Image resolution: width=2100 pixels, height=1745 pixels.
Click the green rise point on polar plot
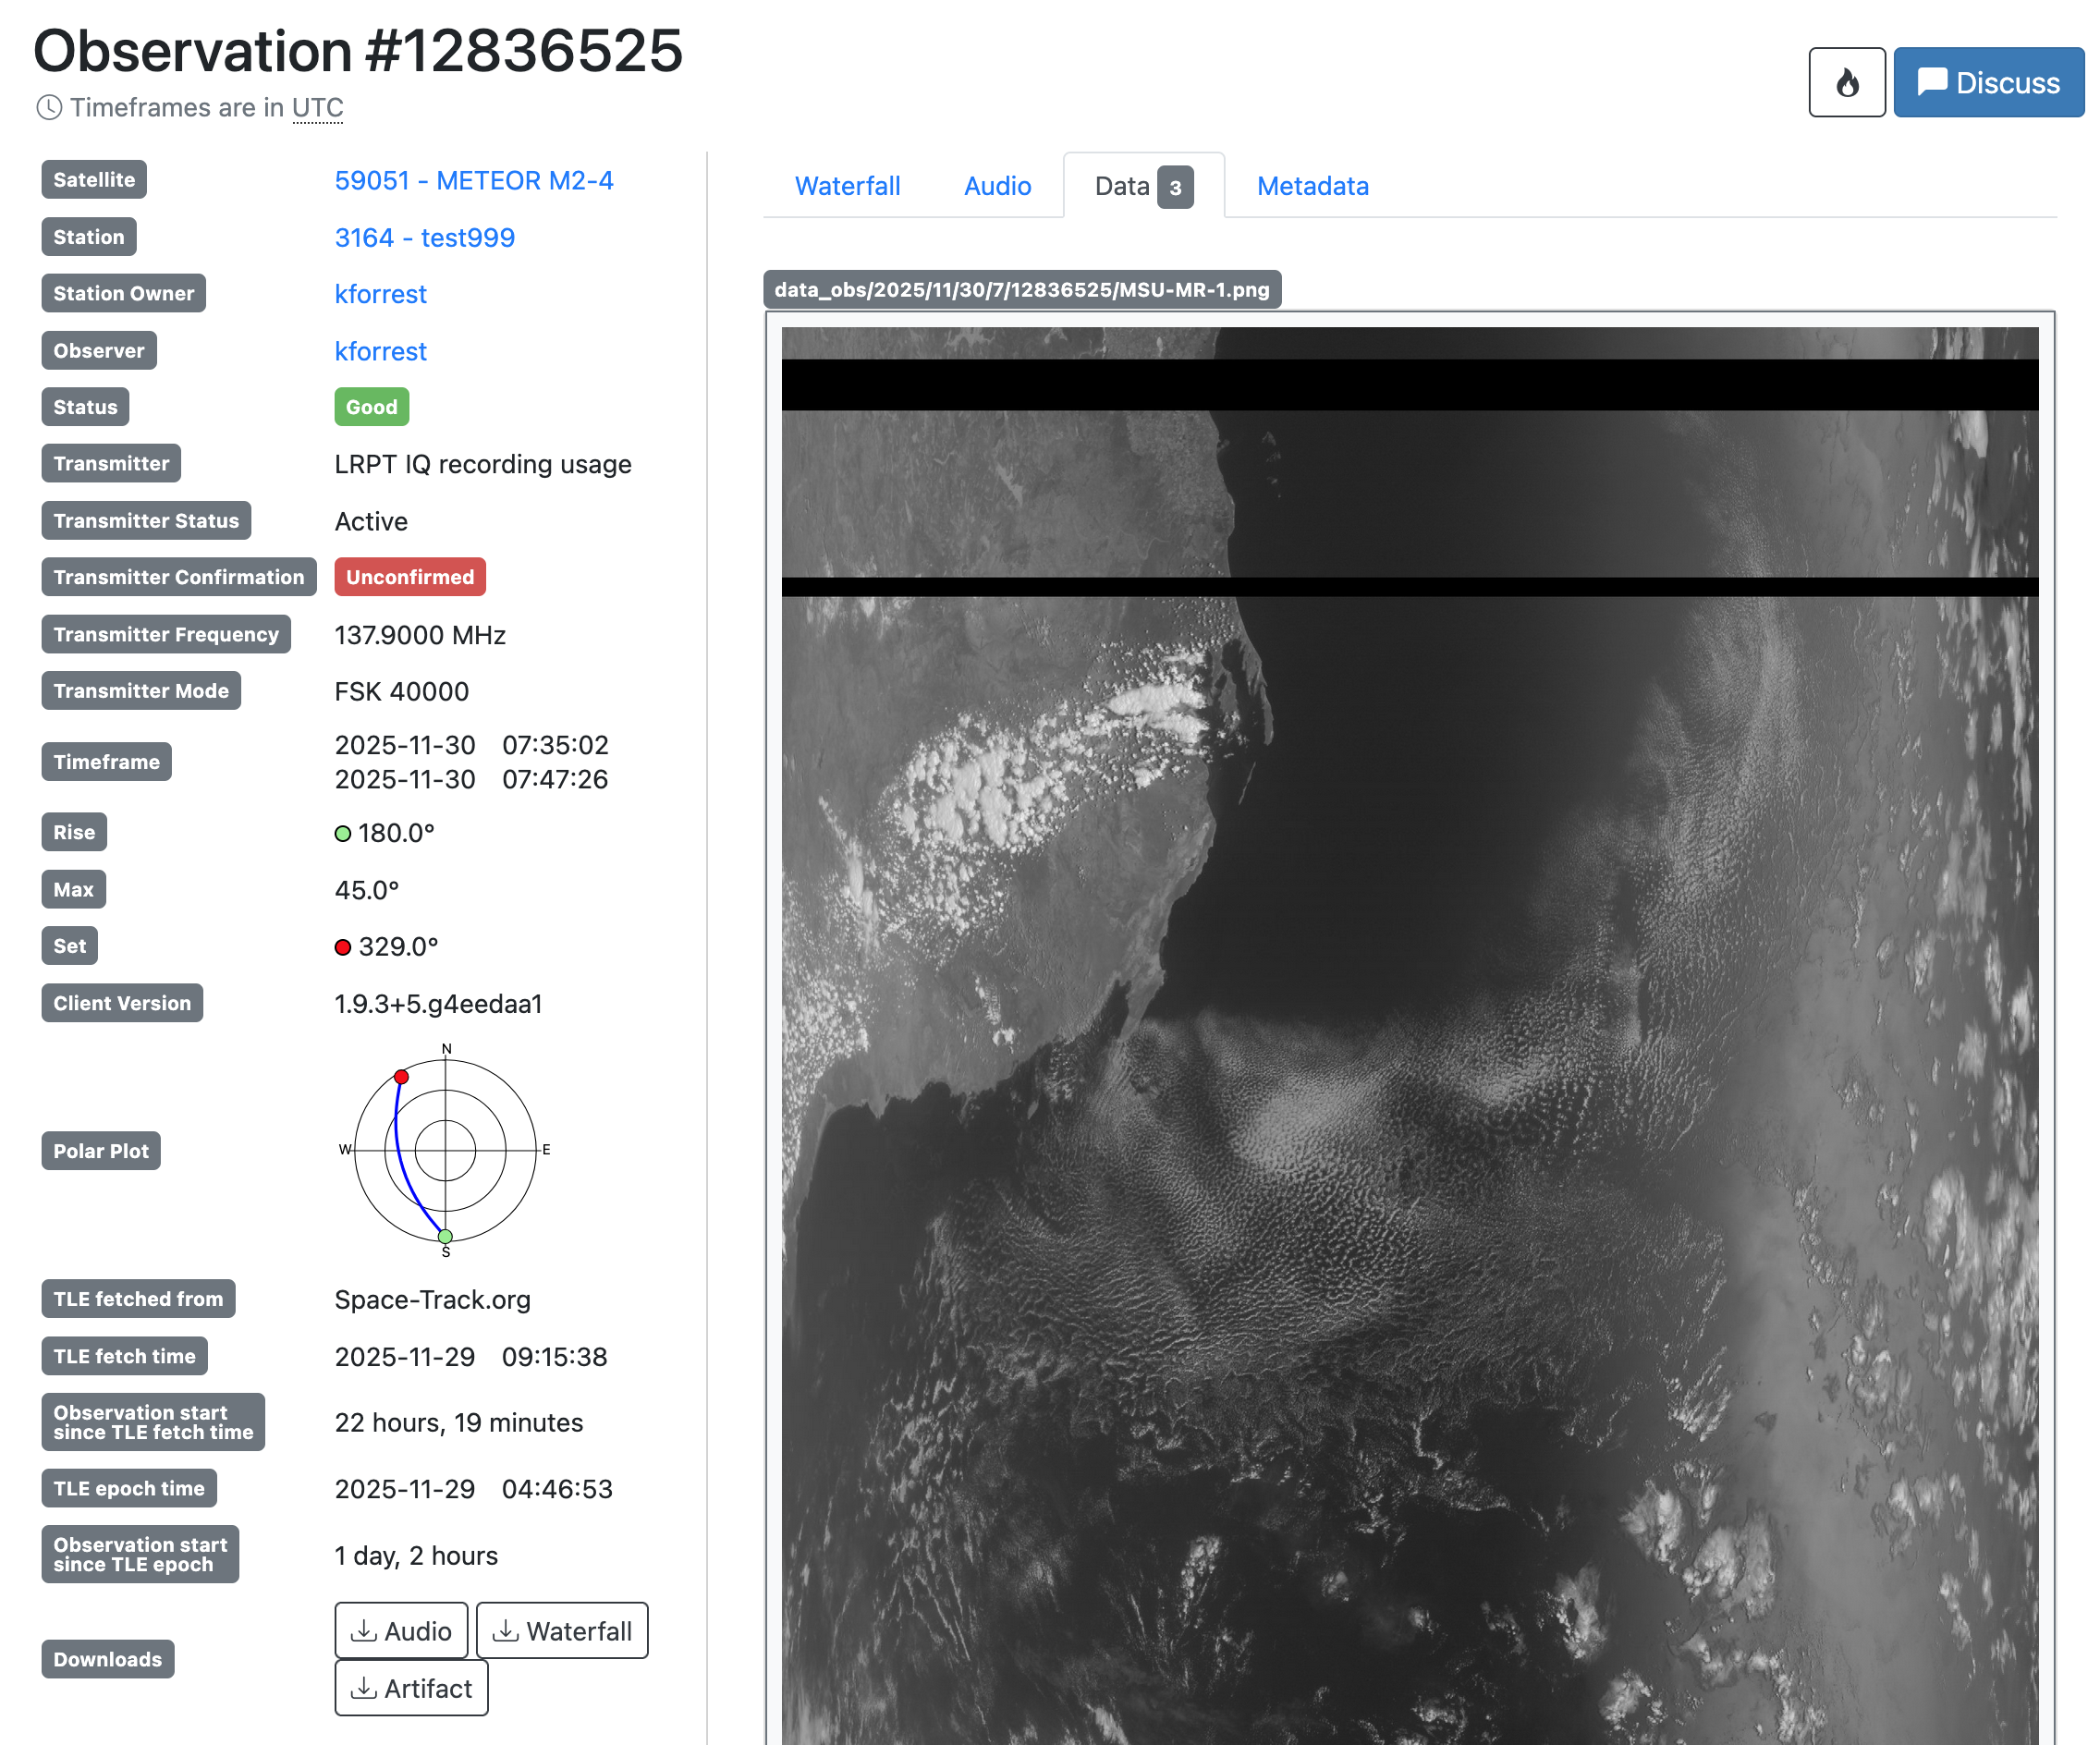tap(446, 1236)
